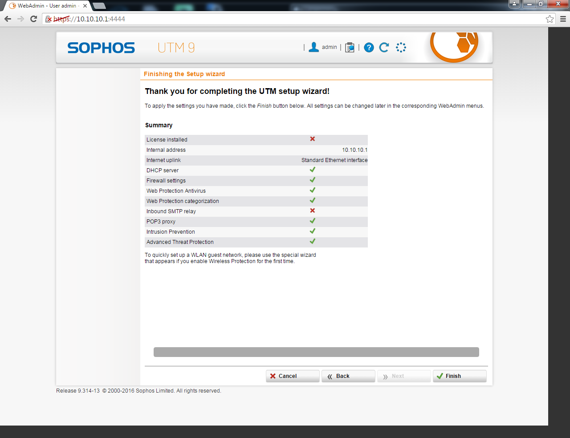Open the Chrome hamburger menu
570x438 pixels.
(x=563, y=19)
